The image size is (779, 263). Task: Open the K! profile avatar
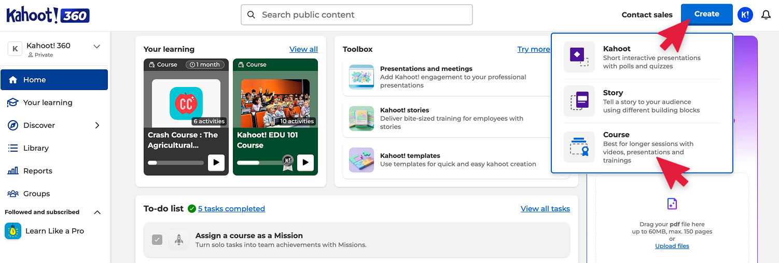(745, 15)
